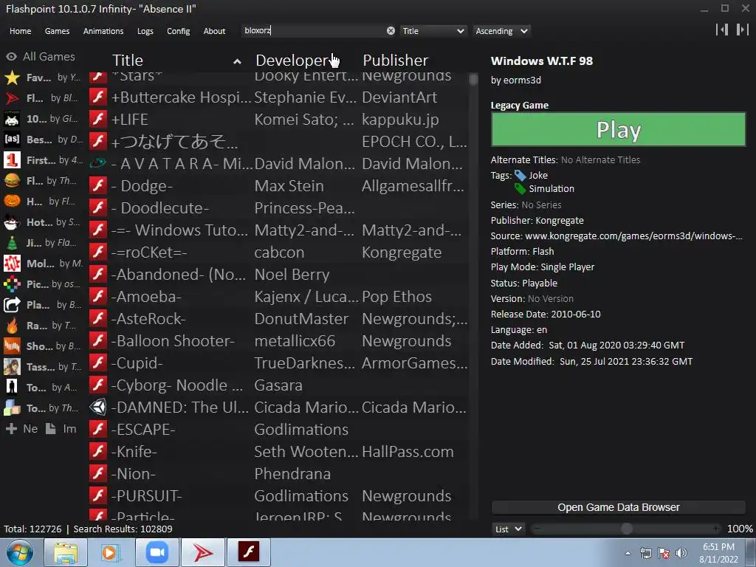Image resolution: width=756 pixels, height=567 pixels.
Task: Collapse left sidebar with the toggle icon
Action: (x=722, y=30)
